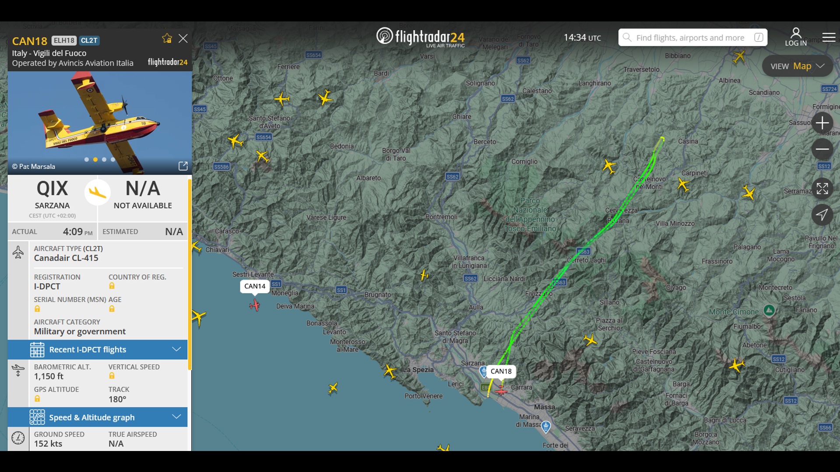This screenshot has height=472, width=840.
Task: Select the third aircraft photo dot
Action: (104, 160)
